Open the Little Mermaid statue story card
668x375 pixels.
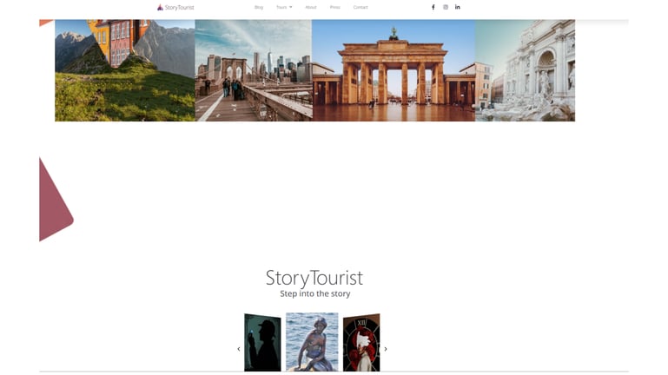pos(312,342)
